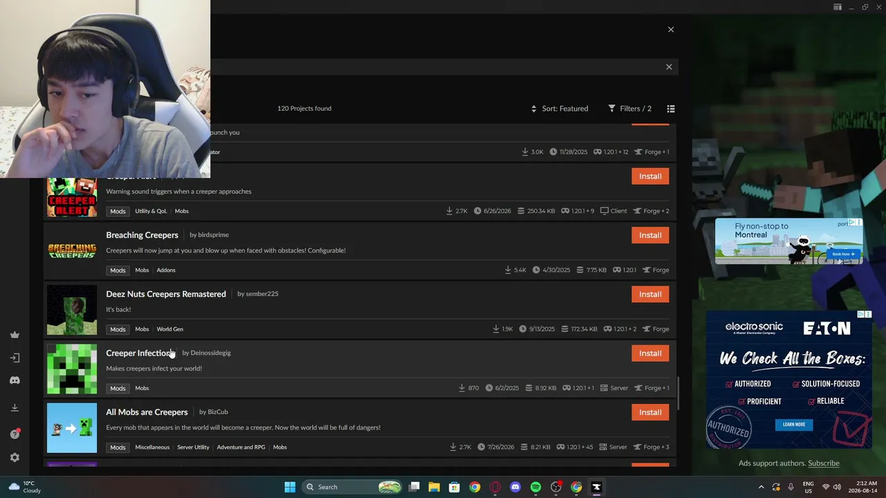The height and width of the screenshot is (498, 886).
Task: Open the crown premium icon in the sidebar
Action: point(15,335)
